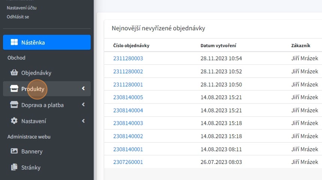Click the Stránky copy icon
Image resolution: width=322 pixels, height=180 pixels.
pyautogui.click(x=14, y=167)
